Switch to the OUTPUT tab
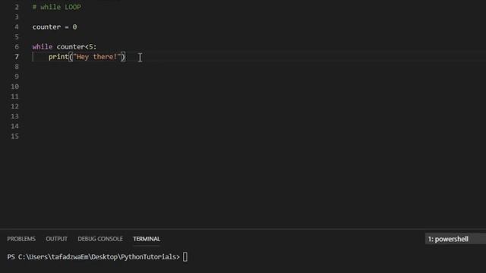The image size is (486, 273). (56, 239)
